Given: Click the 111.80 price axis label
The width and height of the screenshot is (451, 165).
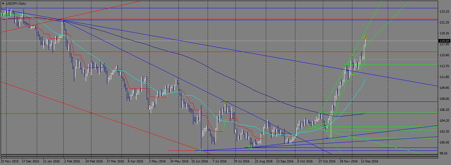Looking at the screenshot, I should 444,77.
